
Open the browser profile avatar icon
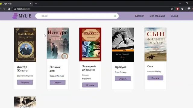click(x=189, y=9)
